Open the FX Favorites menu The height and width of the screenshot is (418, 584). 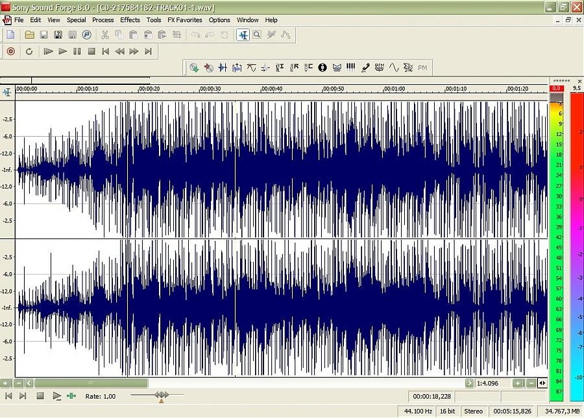185,20
